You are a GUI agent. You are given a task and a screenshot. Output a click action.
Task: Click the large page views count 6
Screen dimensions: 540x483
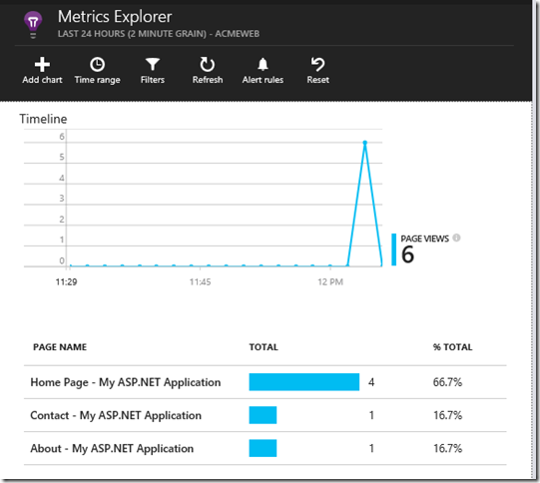tap(407, 254)
